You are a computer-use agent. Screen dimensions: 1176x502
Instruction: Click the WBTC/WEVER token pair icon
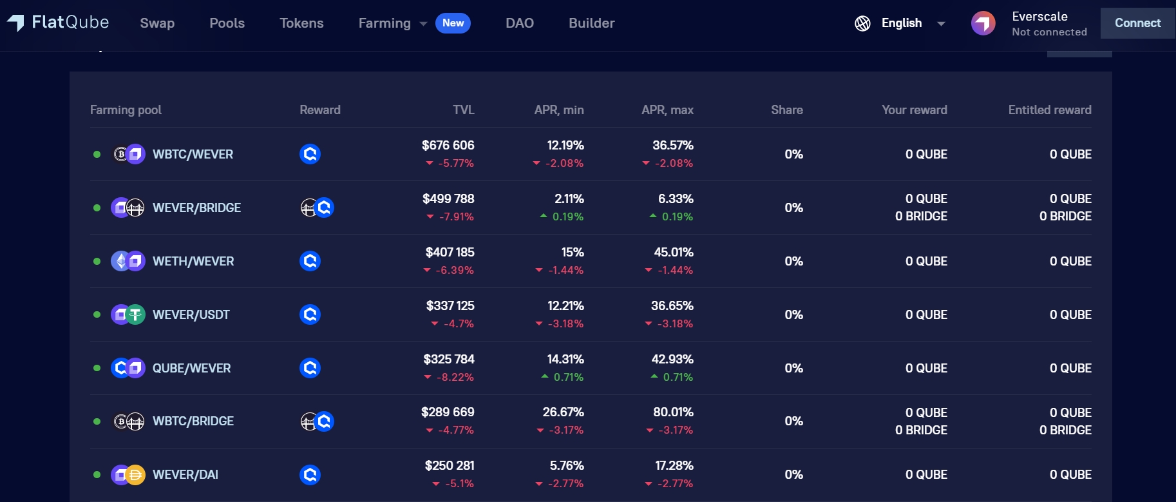[x=129, y=154]
